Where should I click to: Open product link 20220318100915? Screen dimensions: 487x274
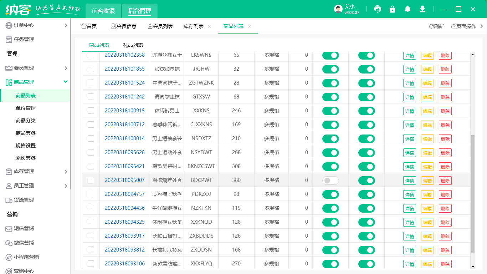(x=124, y=111)
